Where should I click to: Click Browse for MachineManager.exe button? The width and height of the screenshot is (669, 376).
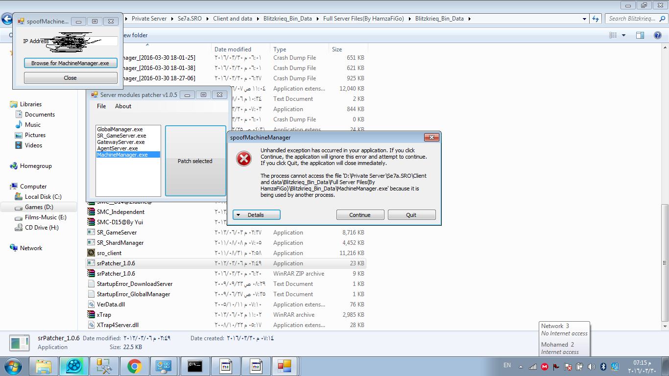click(x=71, y=63)
